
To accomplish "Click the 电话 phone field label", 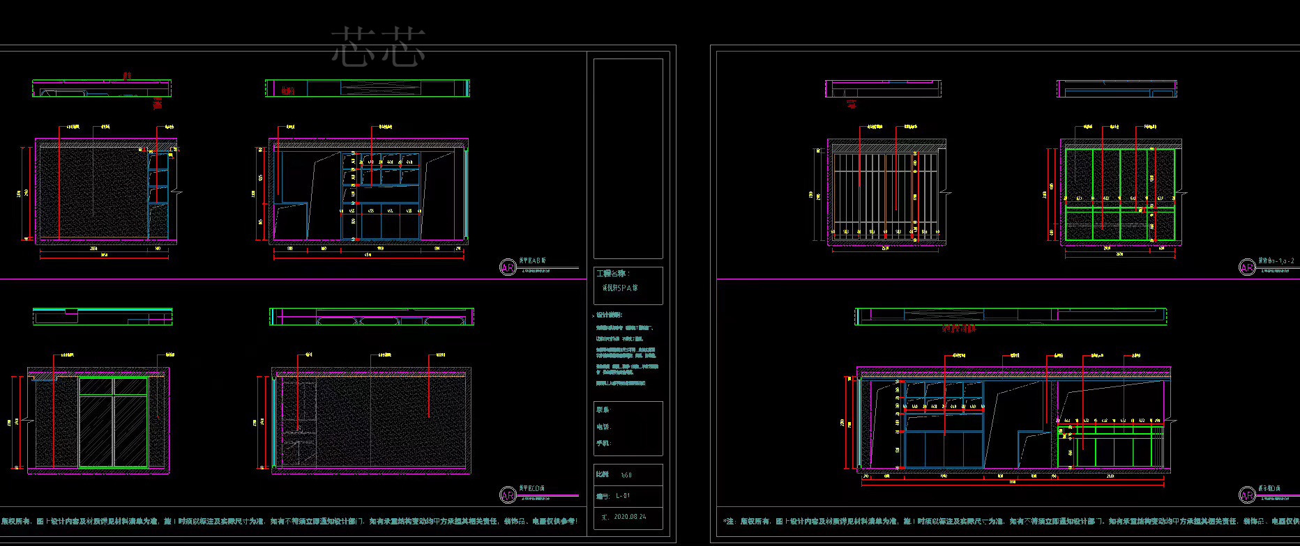I will pyautogui.click(x=603, y=426).
